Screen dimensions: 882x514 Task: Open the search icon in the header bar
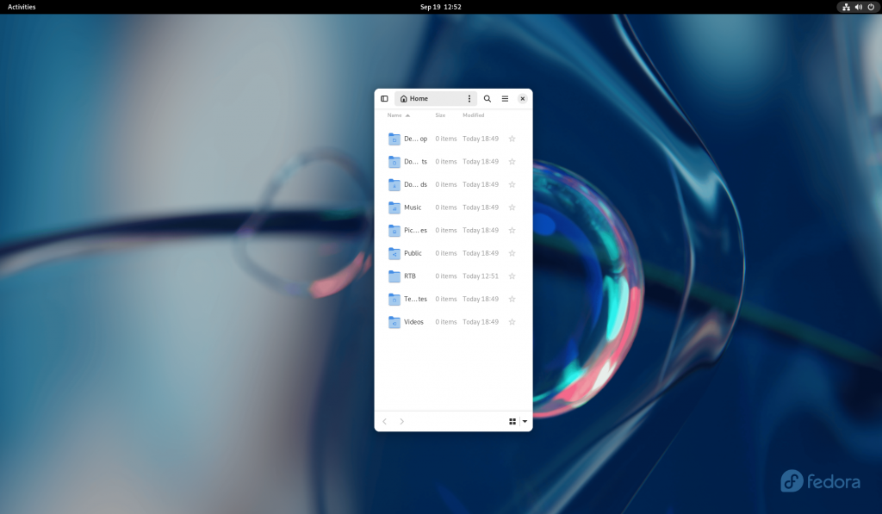tap(488, 98)
